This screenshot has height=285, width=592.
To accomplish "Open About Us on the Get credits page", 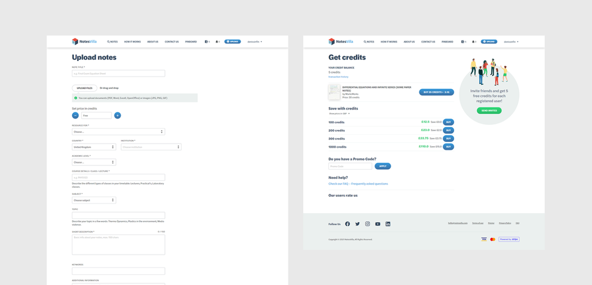I will point(409,41).
